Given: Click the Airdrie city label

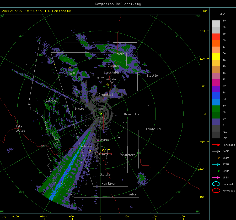Looking at the screenshot, I should point(103,140).
